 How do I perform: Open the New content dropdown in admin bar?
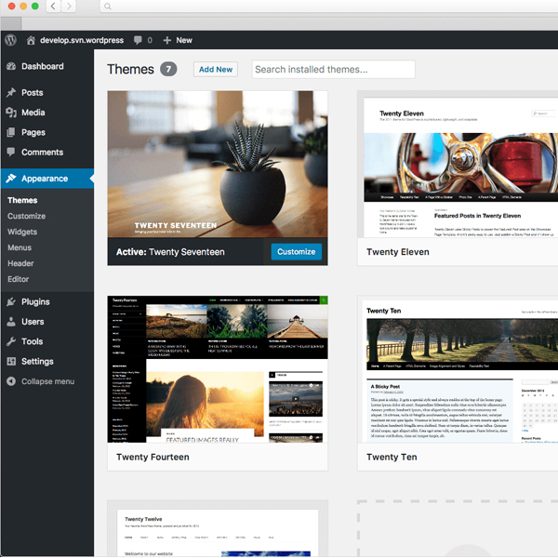tap(178, 40)
